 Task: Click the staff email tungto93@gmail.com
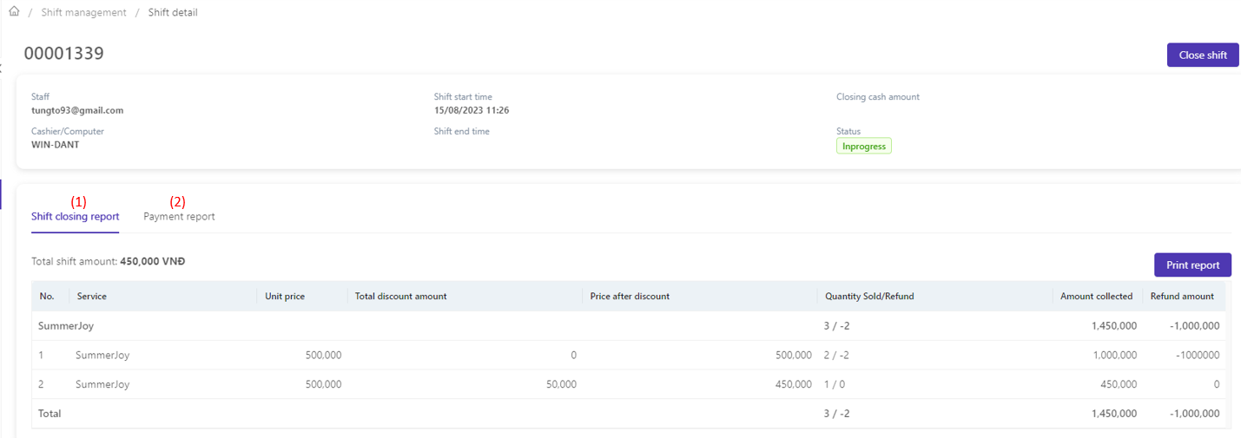77,111
